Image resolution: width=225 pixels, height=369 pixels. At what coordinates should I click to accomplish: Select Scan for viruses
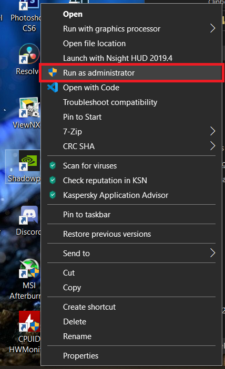tap(131, 166)
